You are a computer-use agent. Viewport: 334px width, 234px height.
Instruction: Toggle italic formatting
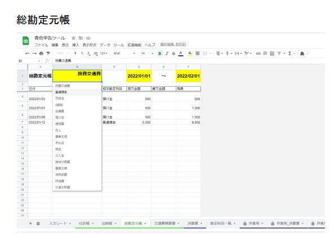pyautogui.click(x=167, y=53)
